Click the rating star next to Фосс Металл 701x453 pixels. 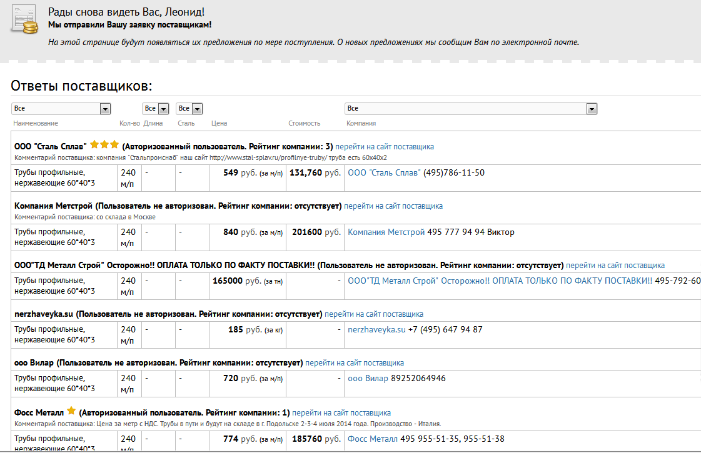tap(71, 411)
